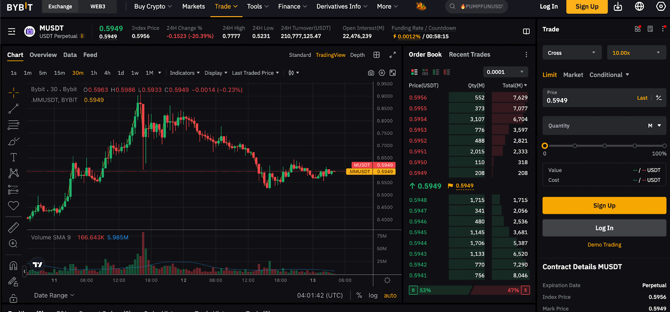Open the calculator icon in Trade panel
670x312 pixels.
pos(650,29)
